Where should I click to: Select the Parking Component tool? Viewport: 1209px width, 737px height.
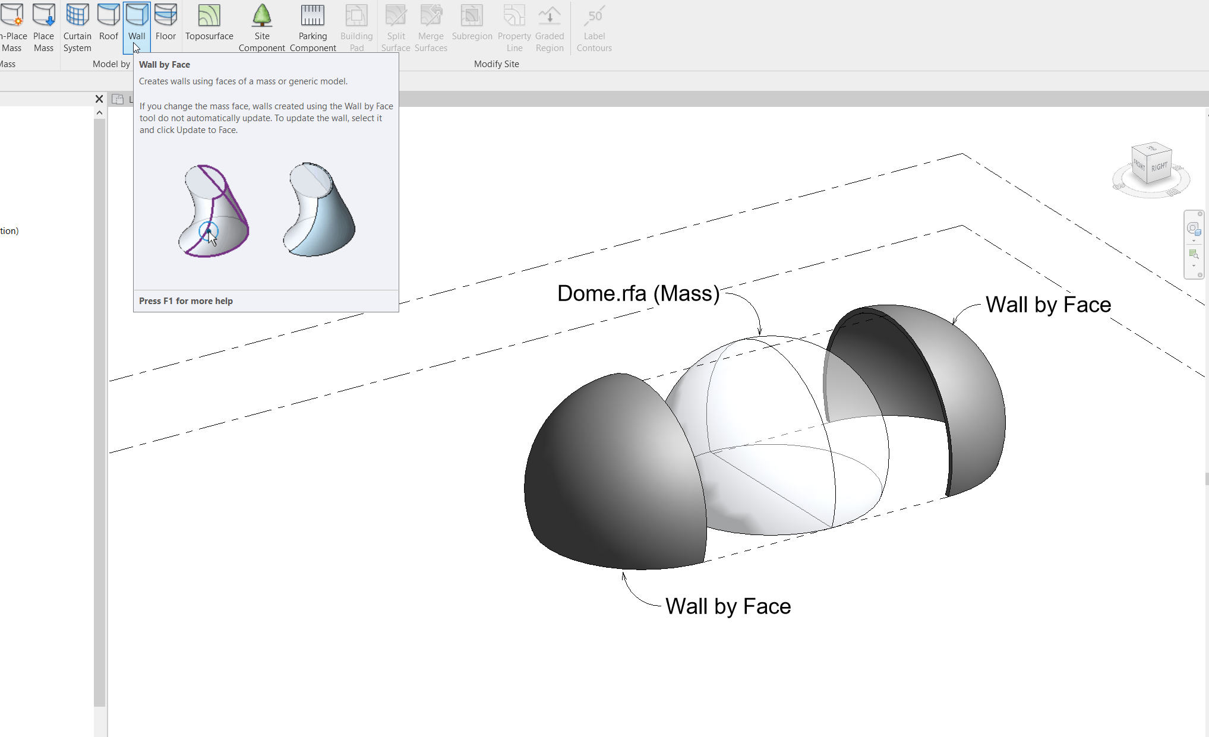[x=312, y=27]
